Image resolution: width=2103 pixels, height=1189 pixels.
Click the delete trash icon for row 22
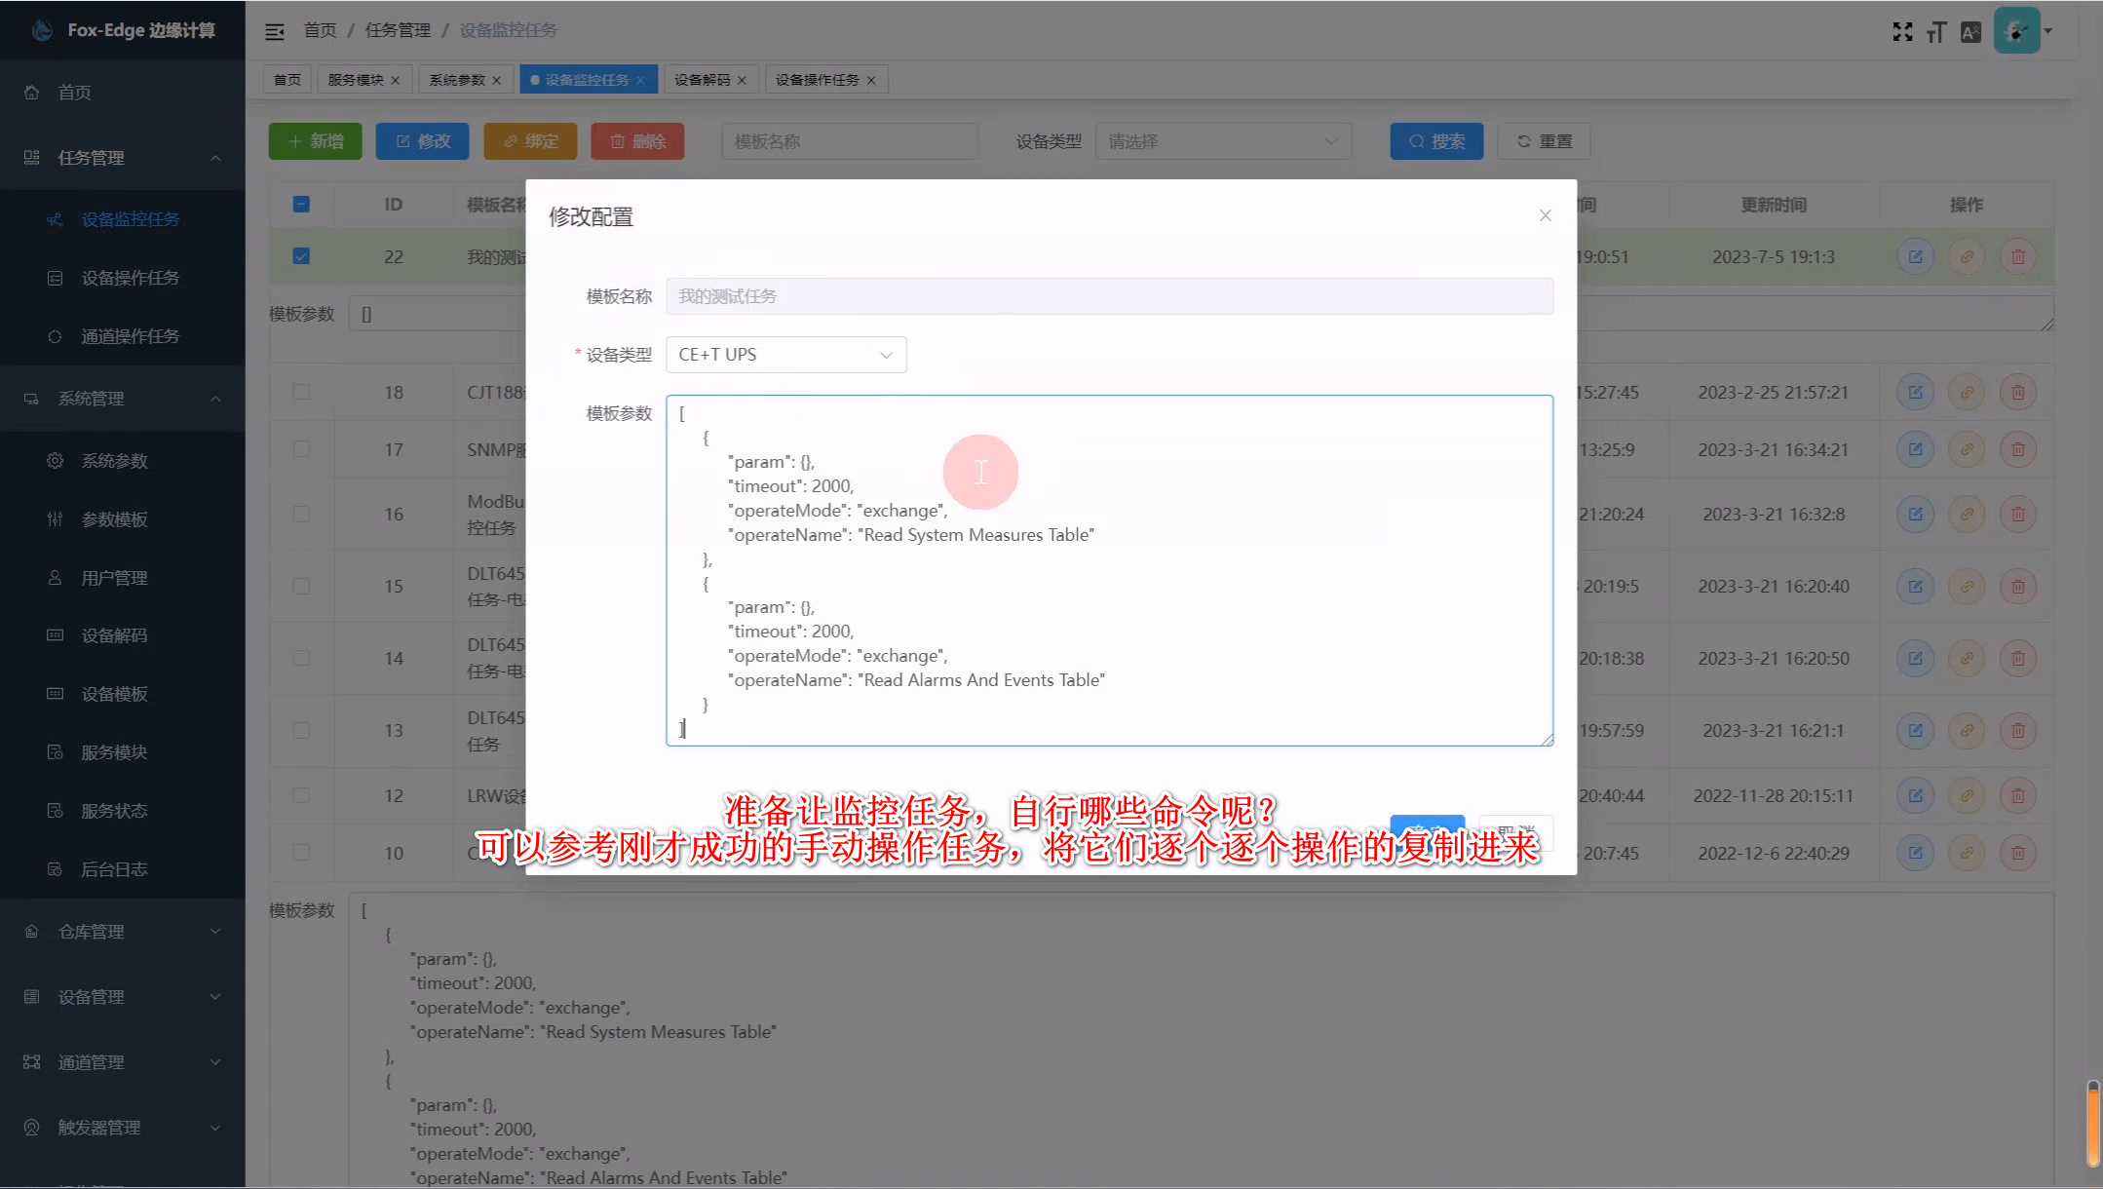(x=2017, y=257)
